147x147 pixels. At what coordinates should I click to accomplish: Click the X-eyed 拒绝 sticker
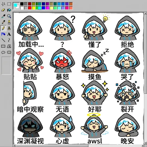pyautogui.click(x=127, y=28)
